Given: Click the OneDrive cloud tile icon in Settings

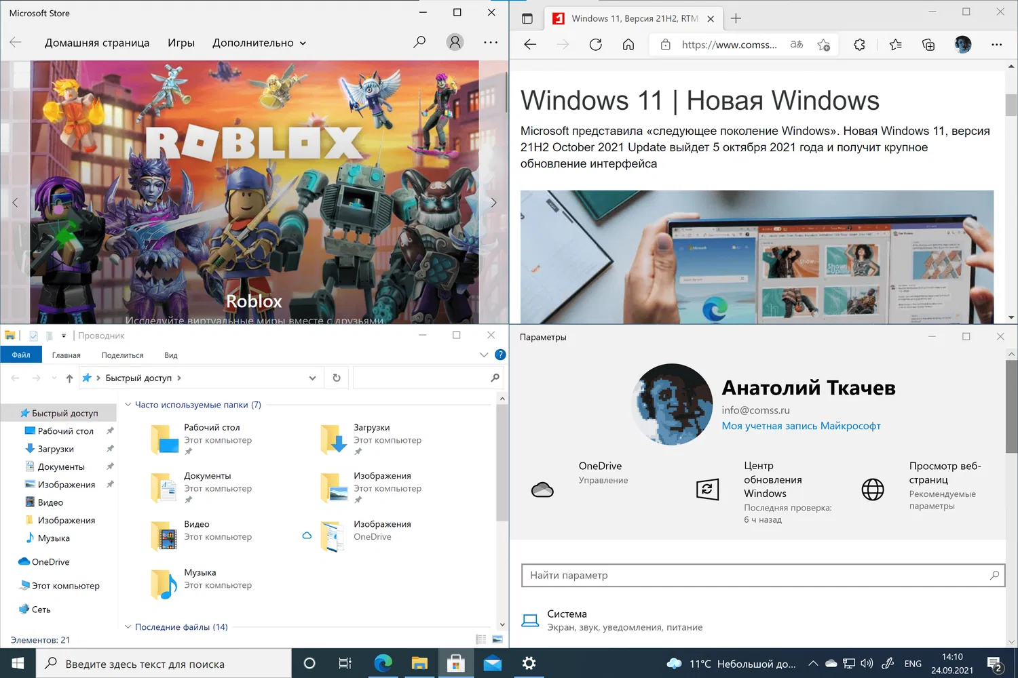Looking at the screenshot, I should point(542,490).
